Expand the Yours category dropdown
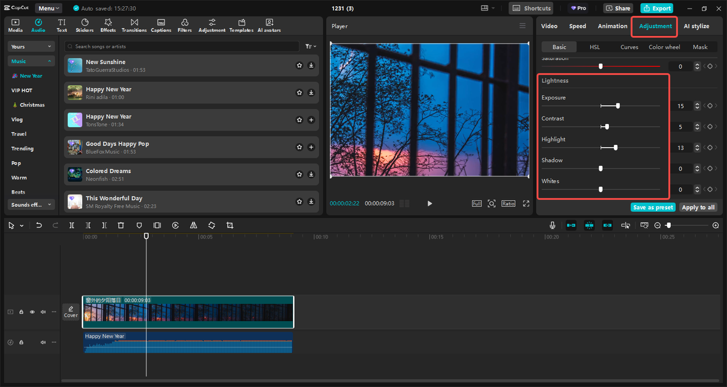Image resolution: width=727 pixels, height=387 pixels. tap(31, 47)
